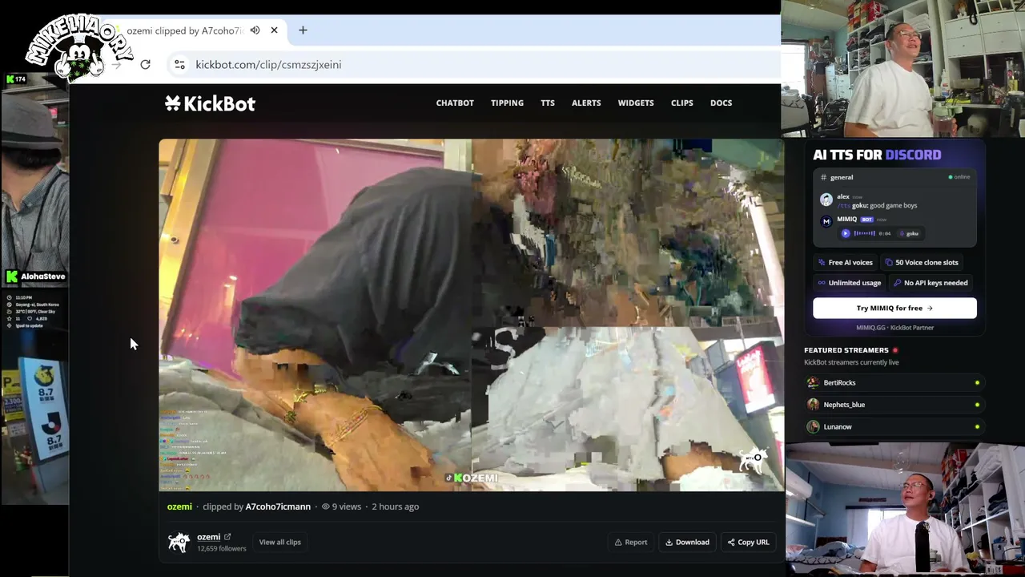This screenshot has width=1025, height=577.
Task: Download the clip
Action: pos(687,543)
